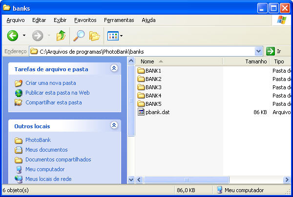Go to PhotoBank parent folder link
The image size is (293, 197).
(x=38, y=140)
